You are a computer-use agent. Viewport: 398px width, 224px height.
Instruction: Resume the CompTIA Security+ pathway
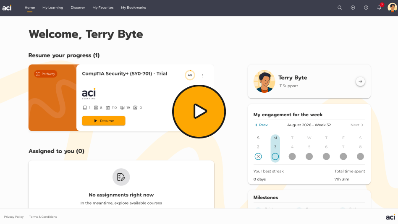point(104,121)
